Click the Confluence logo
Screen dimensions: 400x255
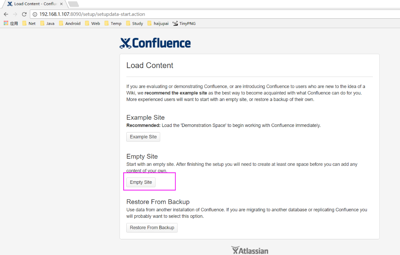[155, 43]
